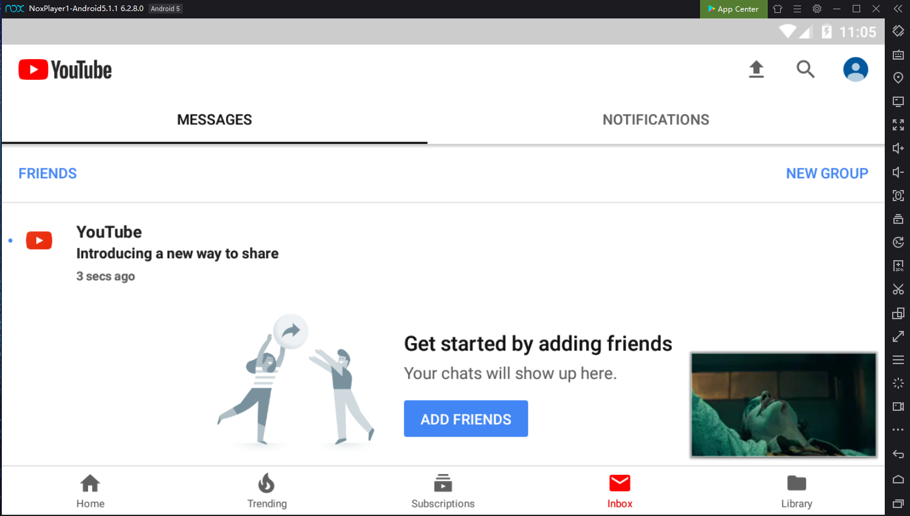Create a NEW GROUP
Viewport: 910px width, 516px height.
click(827, 173)
